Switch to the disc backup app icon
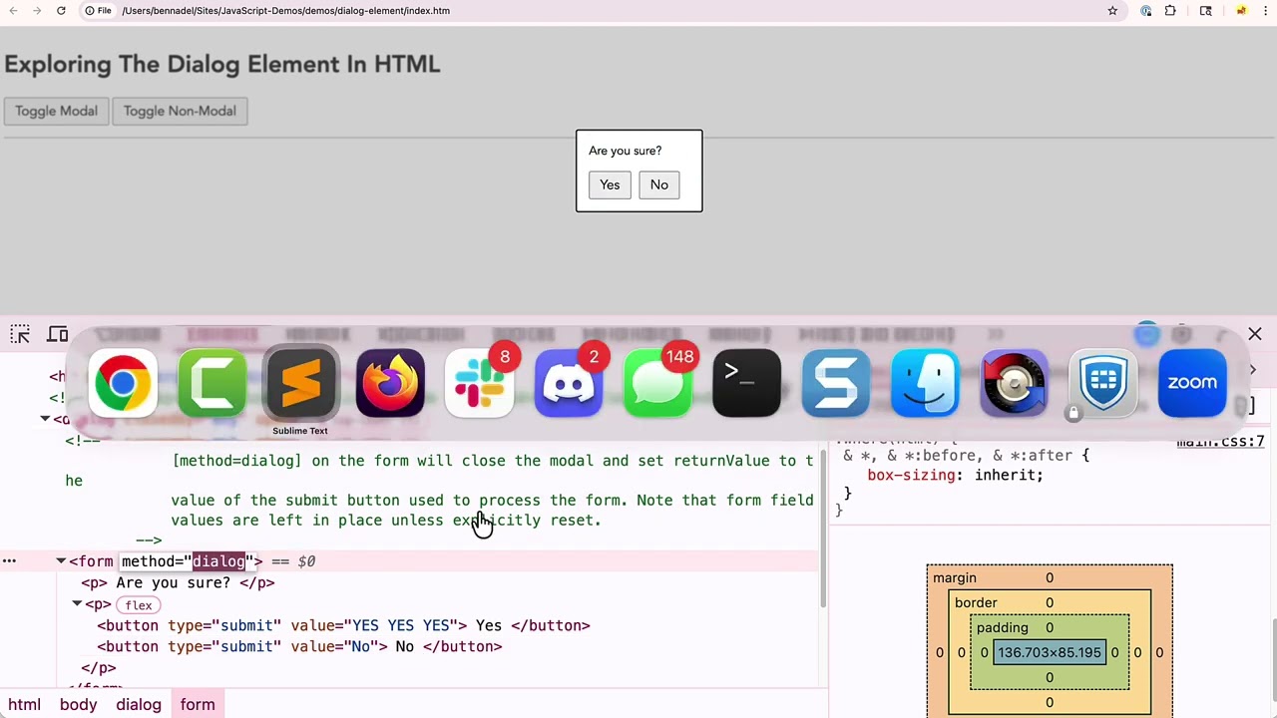 tap(1015, 383)
